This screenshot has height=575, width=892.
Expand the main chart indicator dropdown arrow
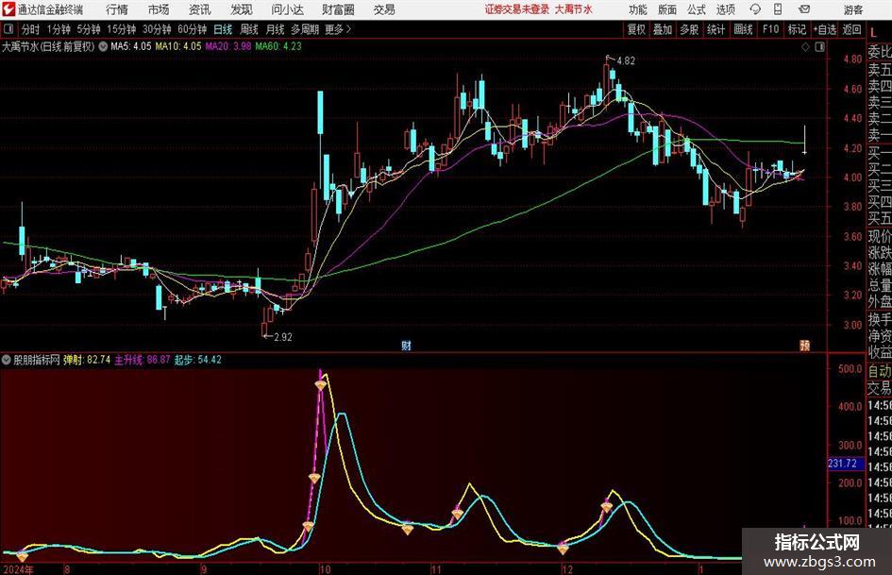point(103,46)
